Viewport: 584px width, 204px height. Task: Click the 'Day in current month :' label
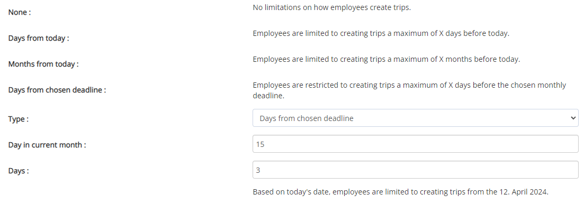pos(47,145)
